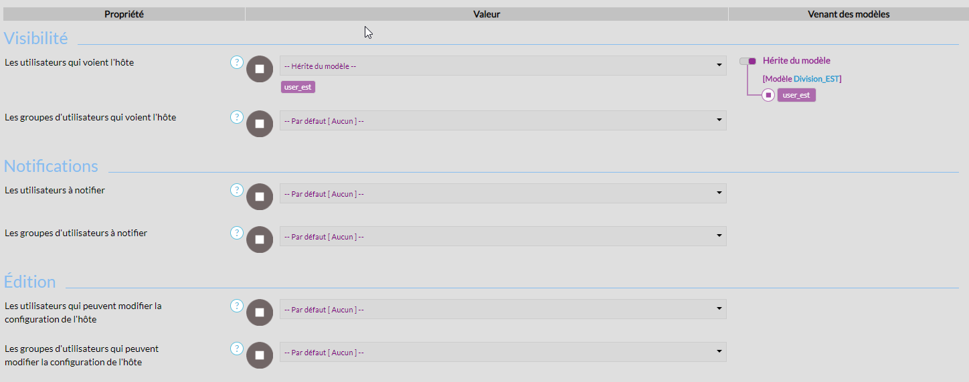The height and width of the screenshot is (382, 969).
Task: Click the 'Valeur' column header
Action: point(487,14)
